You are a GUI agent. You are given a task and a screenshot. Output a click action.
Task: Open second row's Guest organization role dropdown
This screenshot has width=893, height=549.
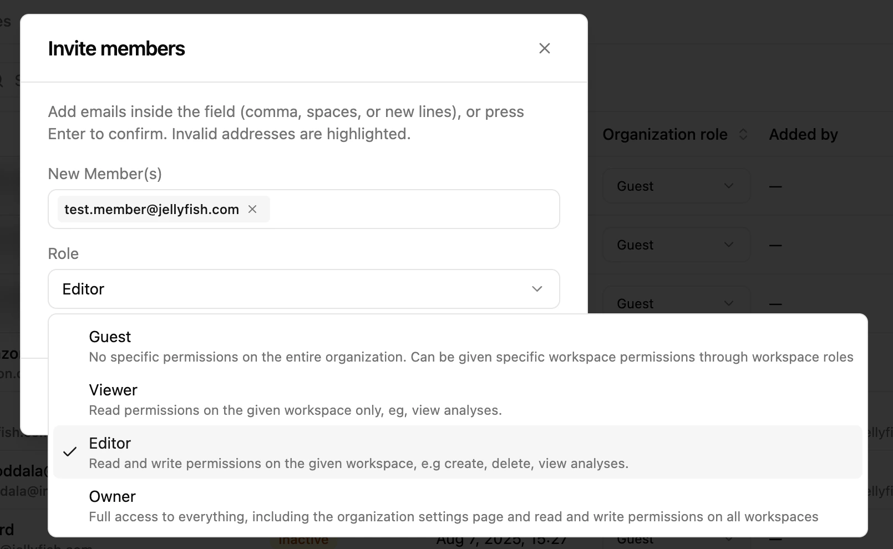click(x=676, y=245)
